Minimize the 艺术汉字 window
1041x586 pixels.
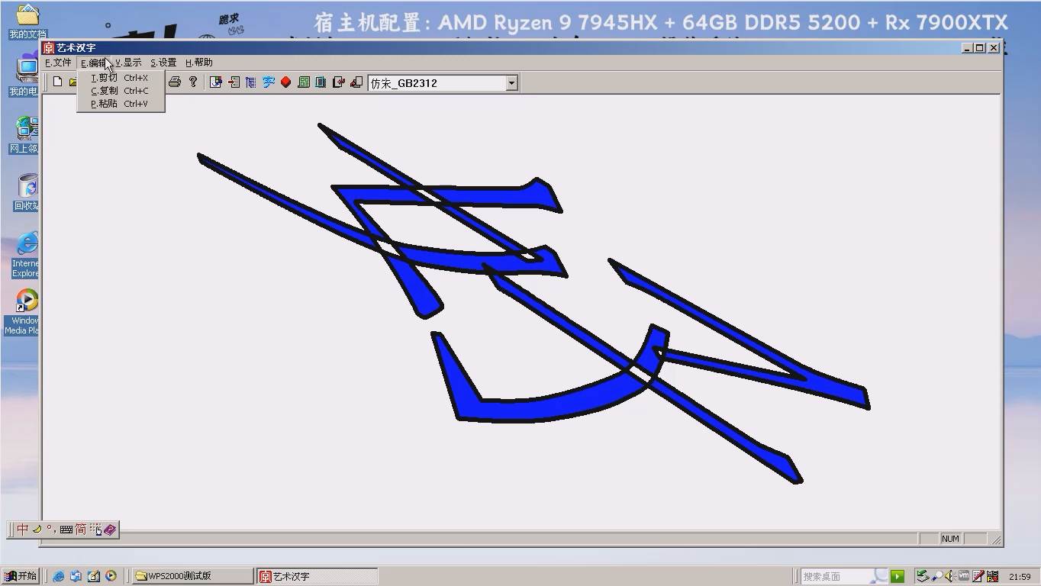(968, 48)
